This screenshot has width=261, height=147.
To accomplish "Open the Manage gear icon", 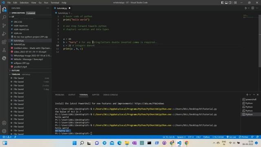I will pyautogui.click(x=4, y=131).
